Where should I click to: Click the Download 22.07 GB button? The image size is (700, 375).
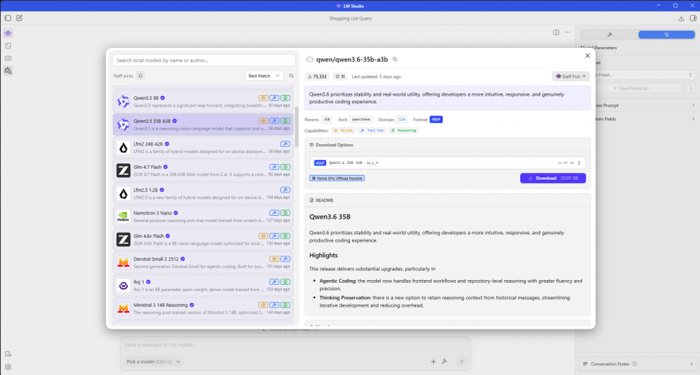[x=552, y=178]
